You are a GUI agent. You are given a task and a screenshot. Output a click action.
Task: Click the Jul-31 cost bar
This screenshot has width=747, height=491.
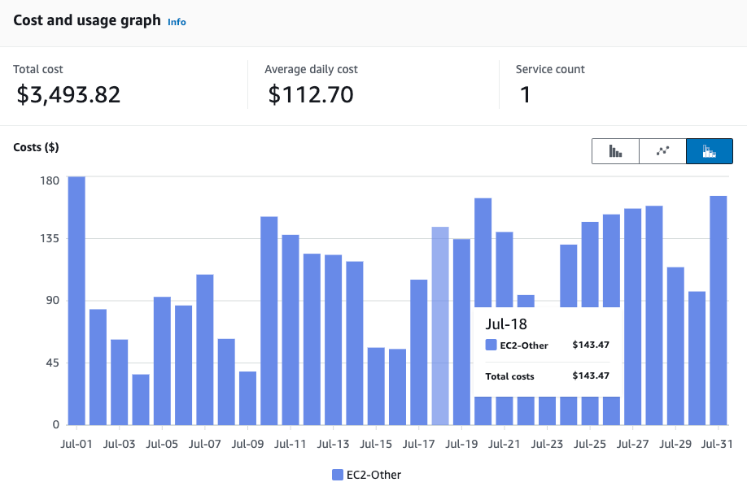(718, 310)
